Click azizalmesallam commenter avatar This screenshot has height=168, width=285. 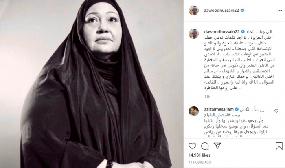click(193, 111)
